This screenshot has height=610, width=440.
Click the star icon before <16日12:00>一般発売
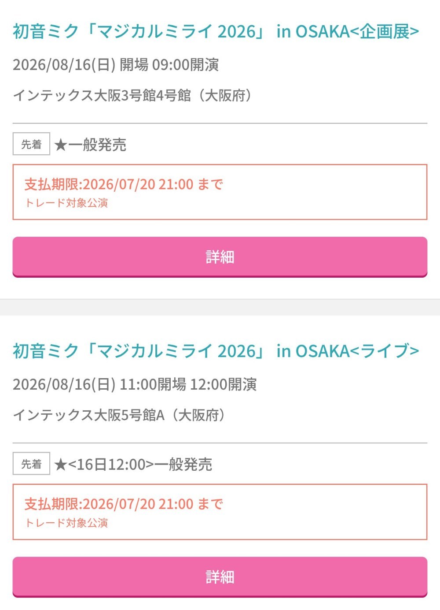[60, 465]
